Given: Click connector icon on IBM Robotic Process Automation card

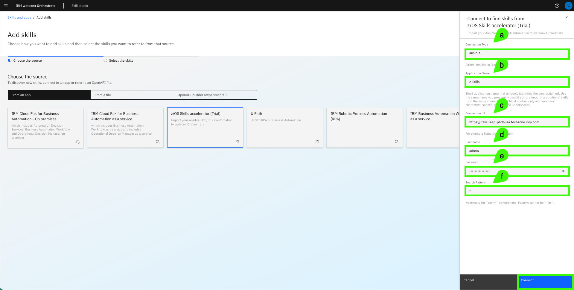Looking at the screenshot, I should tap(397, 142).
